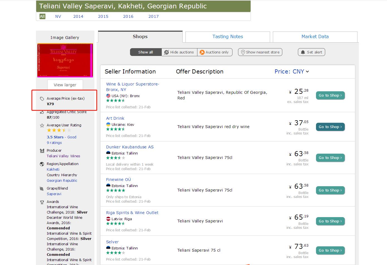387x265 pixels.
Task: Open the Finewine OÜ seller link
Action: click(x=118, y=180)
